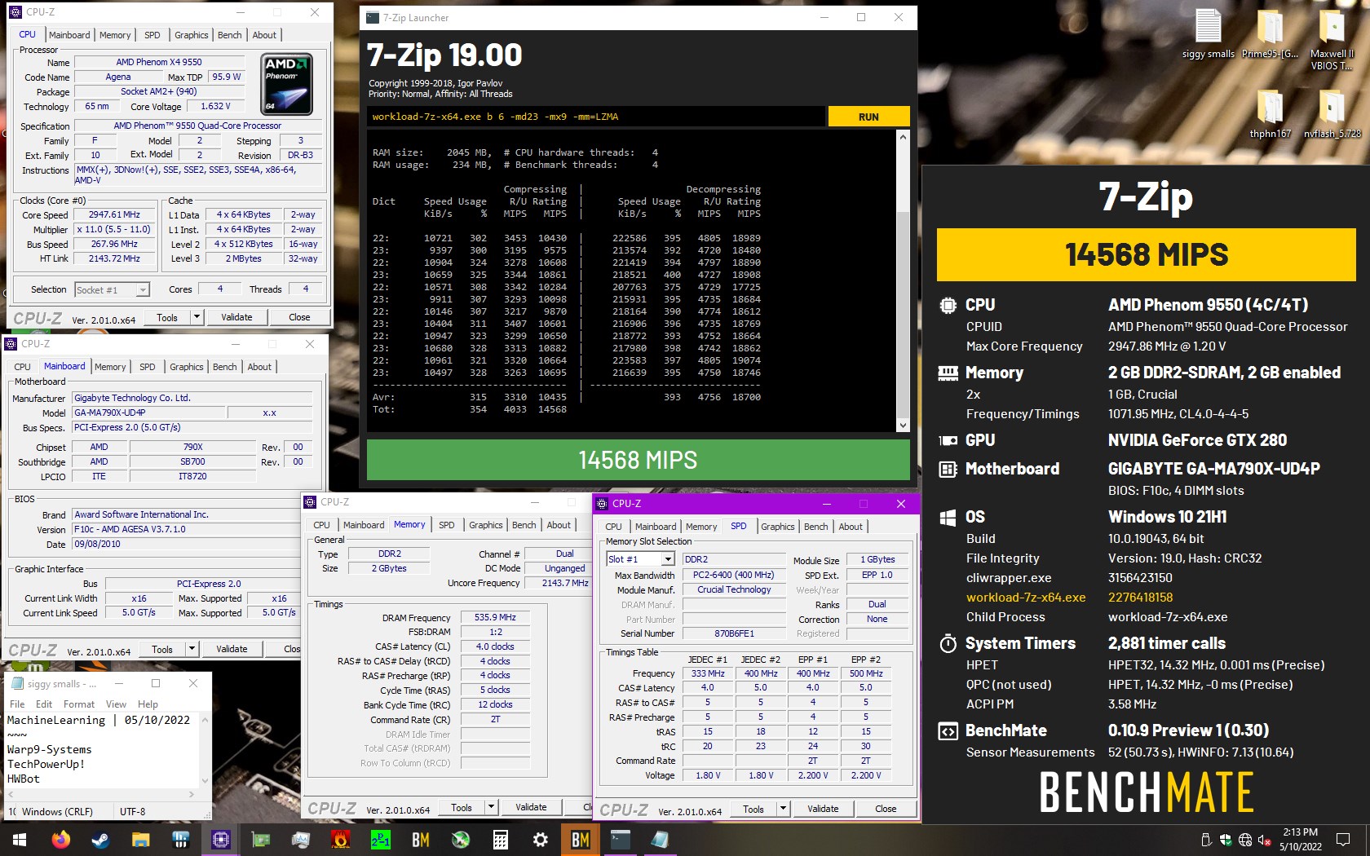
Task: Click the 7-Zip console vertical scrollbar
Action: (x=903, y=281)
